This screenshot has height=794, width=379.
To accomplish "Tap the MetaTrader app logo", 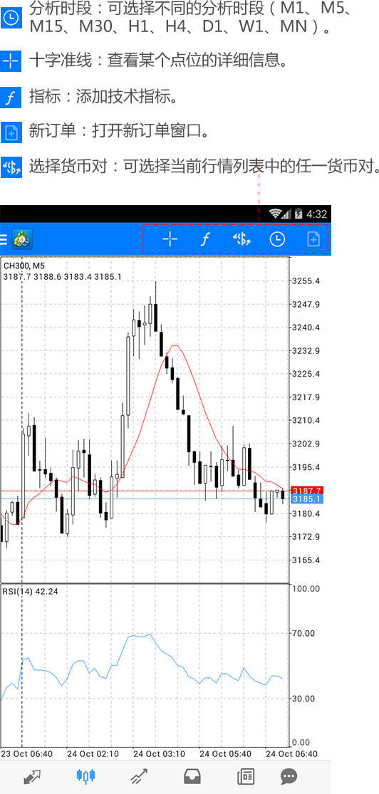I will (x=22, y=239).
